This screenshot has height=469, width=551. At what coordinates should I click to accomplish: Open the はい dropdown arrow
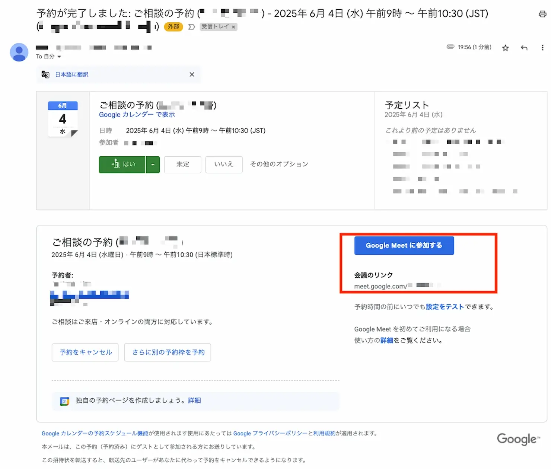[153, 165]
